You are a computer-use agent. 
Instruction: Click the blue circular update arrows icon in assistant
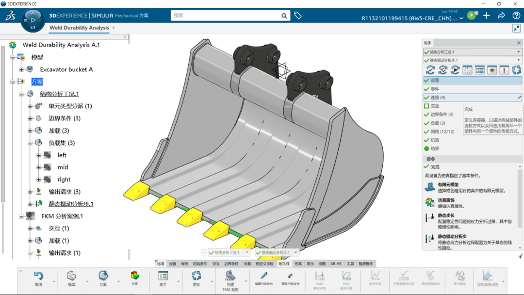(x=516, y=70)
